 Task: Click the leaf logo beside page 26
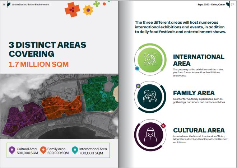coord(9,4)
